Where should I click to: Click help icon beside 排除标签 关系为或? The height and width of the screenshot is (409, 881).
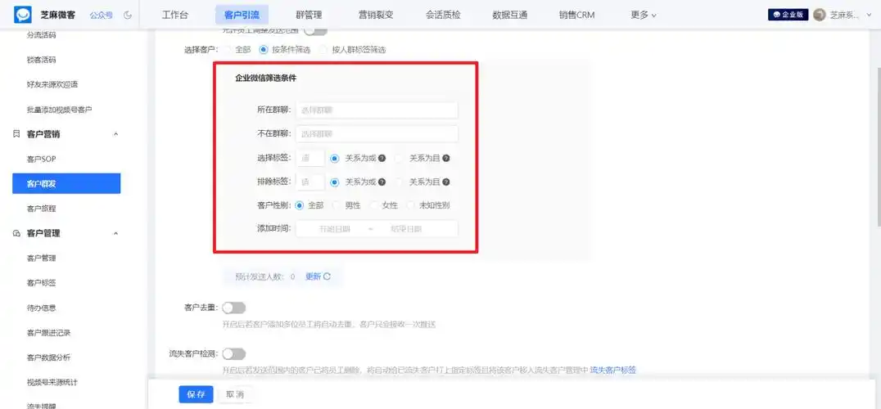[x=382, y=182]
